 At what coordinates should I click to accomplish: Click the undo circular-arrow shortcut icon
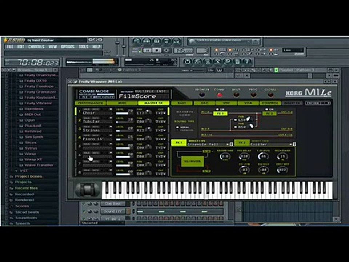coord(188,62)
